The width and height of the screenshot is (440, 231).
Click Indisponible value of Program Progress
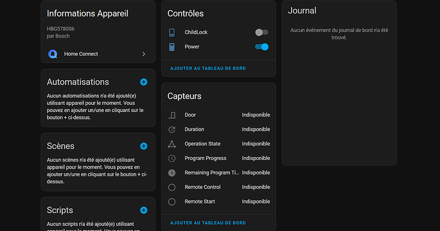click(256, 158)
